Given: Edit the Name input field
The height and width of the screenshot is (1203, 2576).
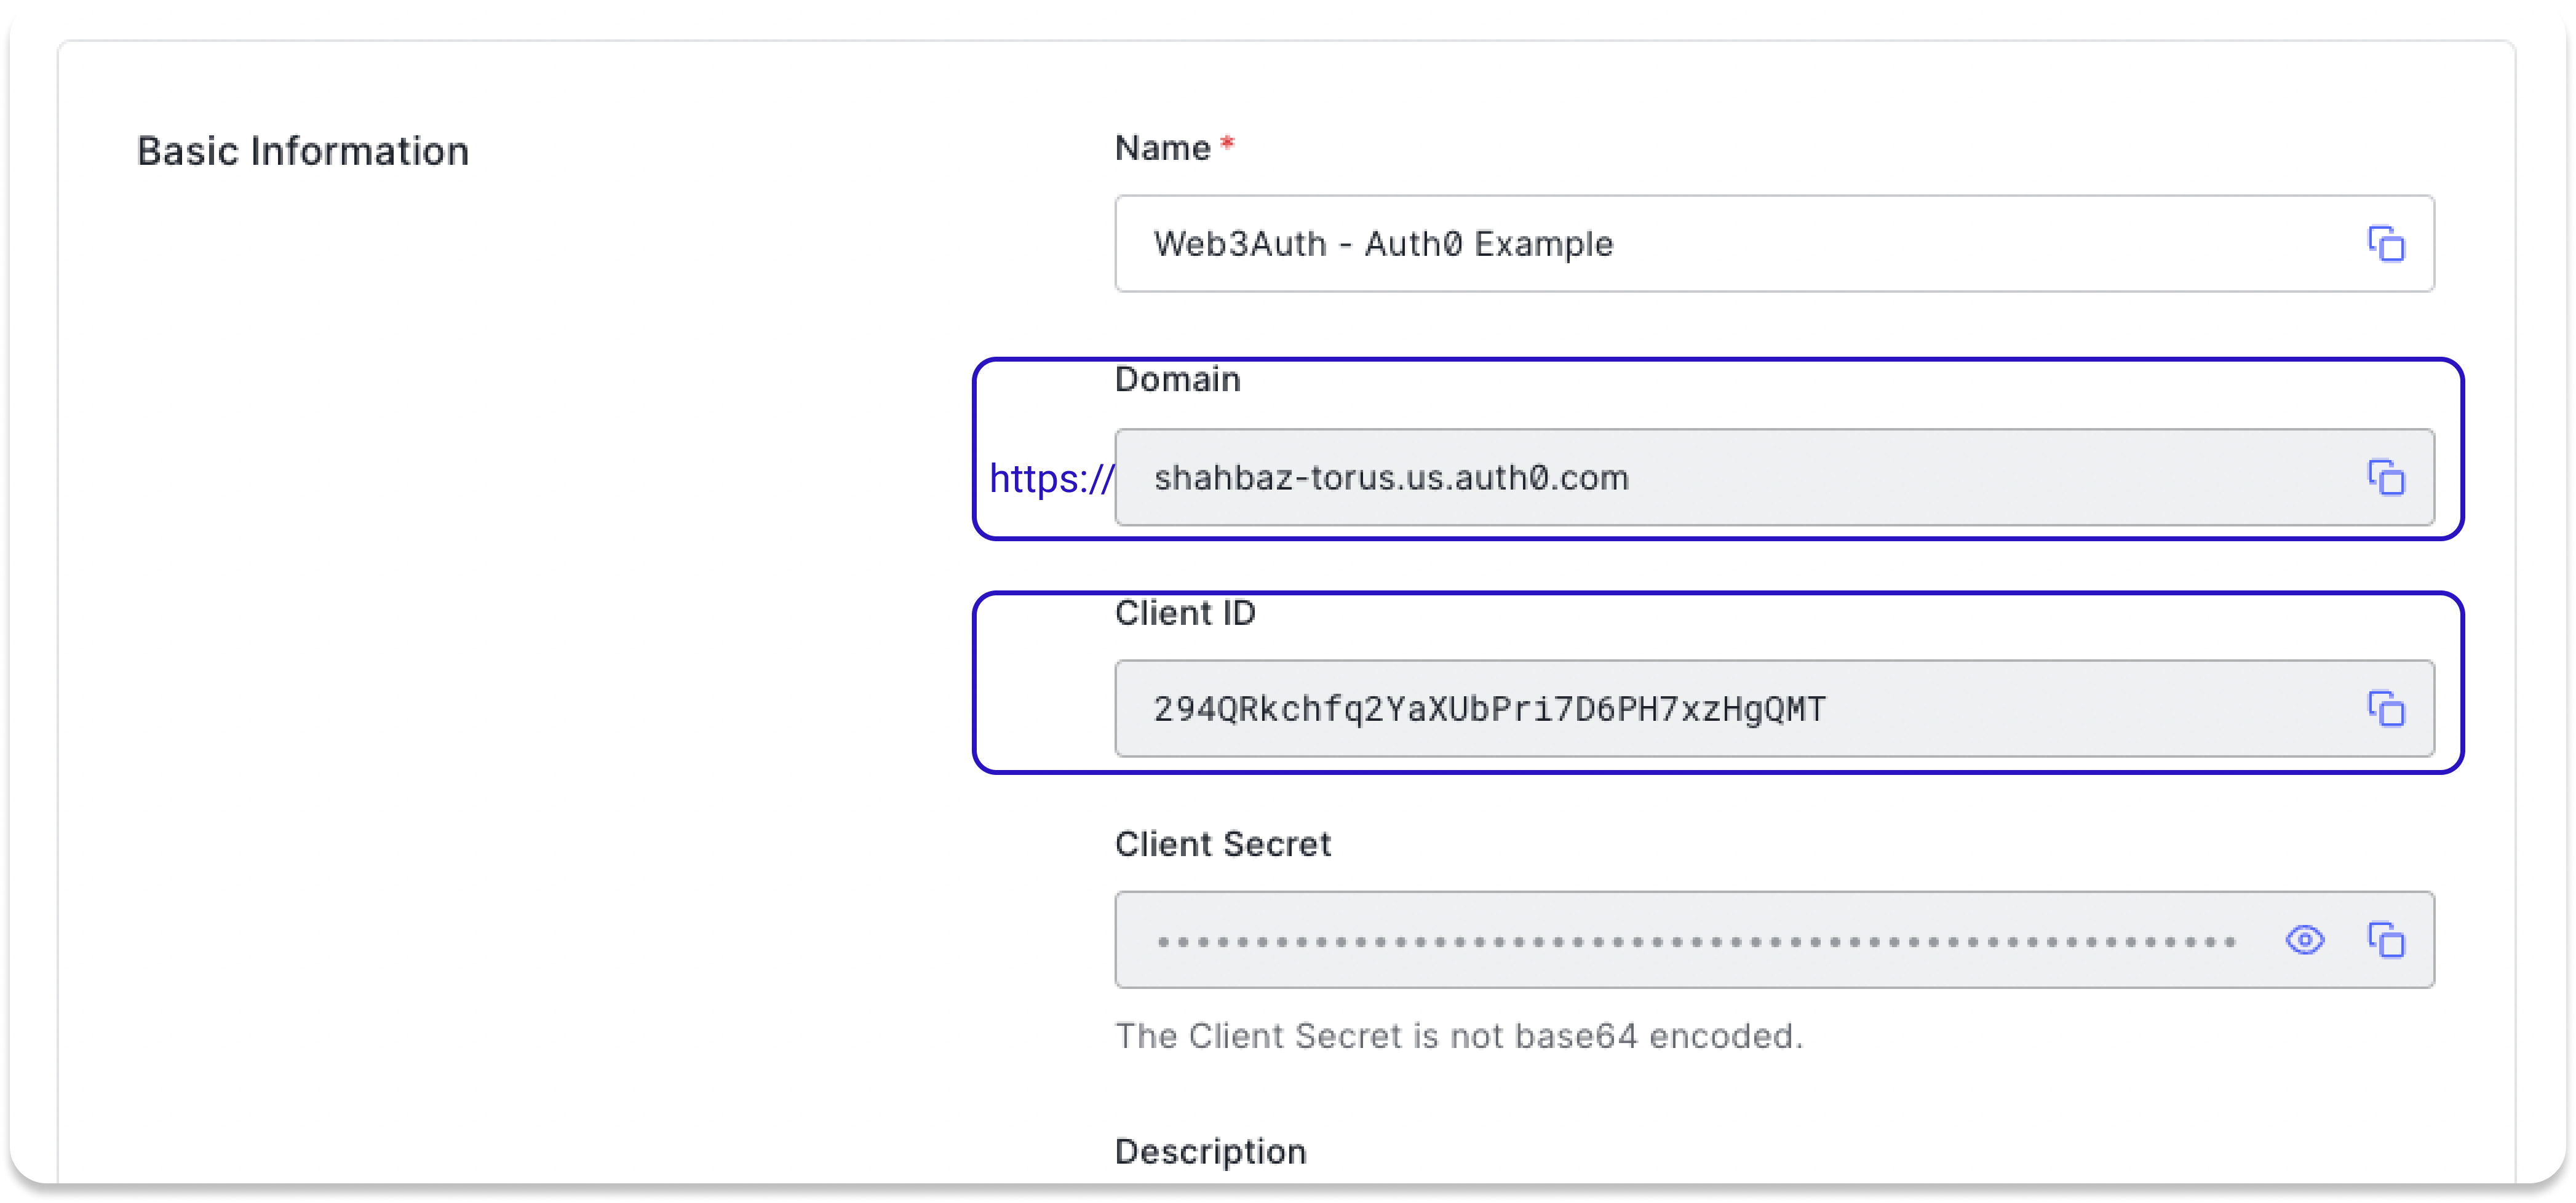Looking at the screenshot, I should click(1774, 244).
